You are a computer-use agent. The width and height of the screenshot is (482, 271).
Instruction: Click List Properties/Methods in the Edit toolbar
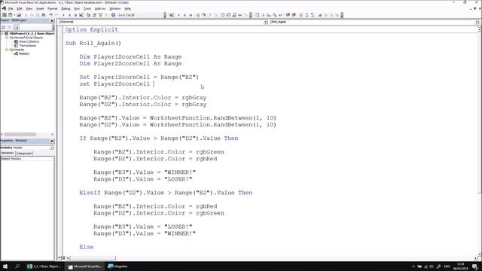click(x=258, y=15)
